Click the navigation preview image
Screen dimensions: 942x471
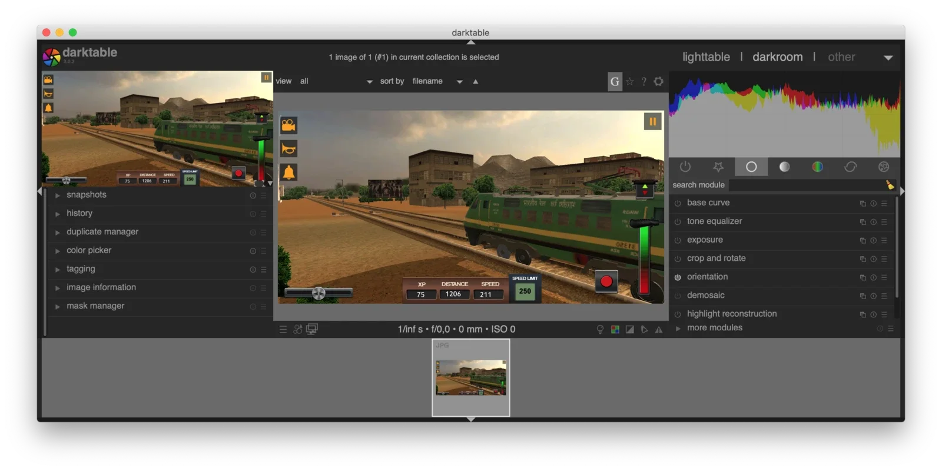coord(157,129)
